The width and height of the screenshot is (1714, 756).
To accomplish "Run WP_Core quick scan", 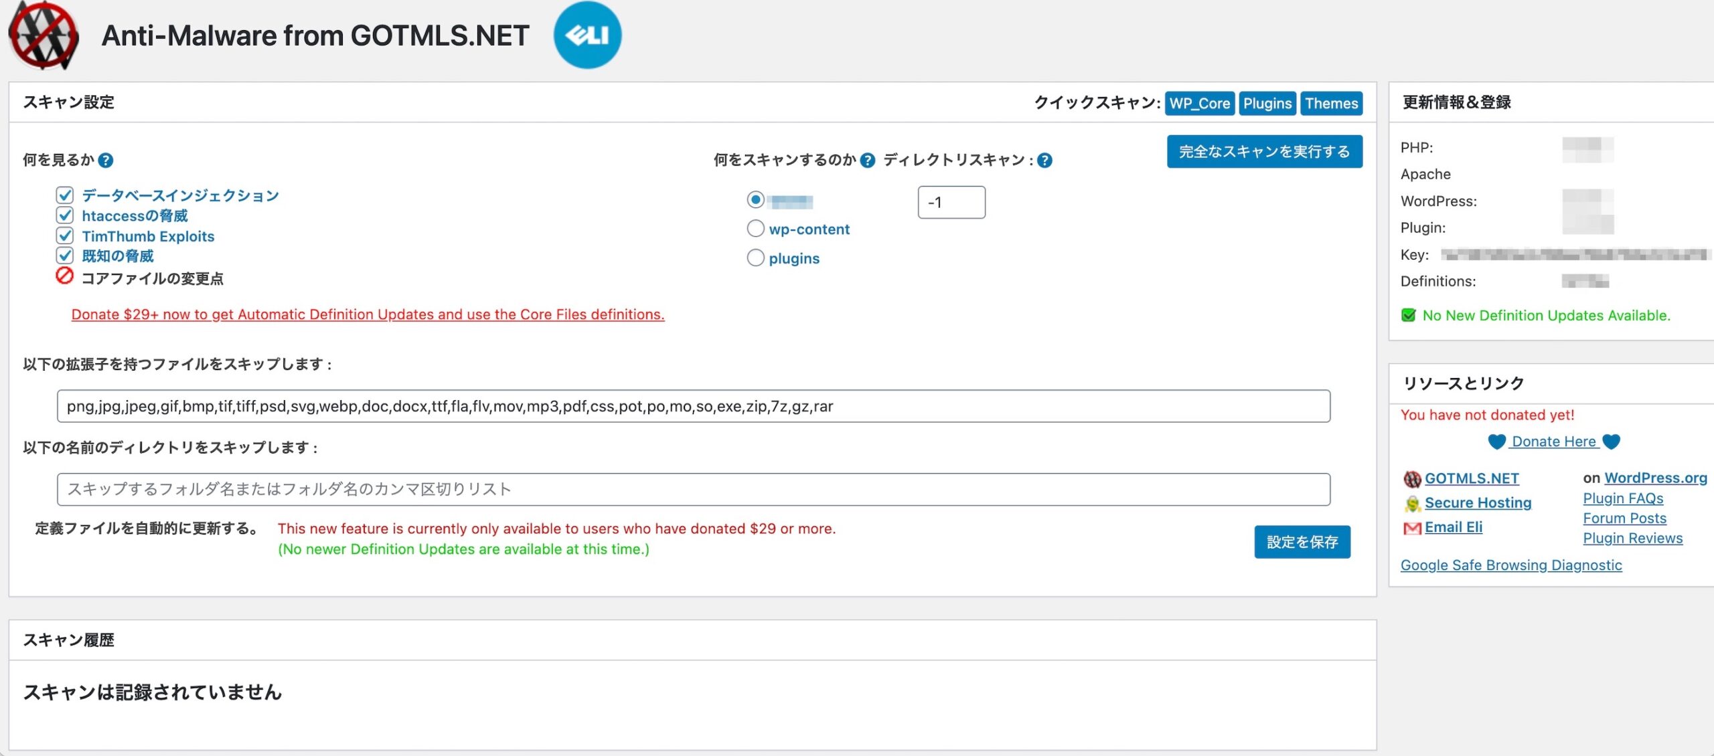I will pos(1200,104).
